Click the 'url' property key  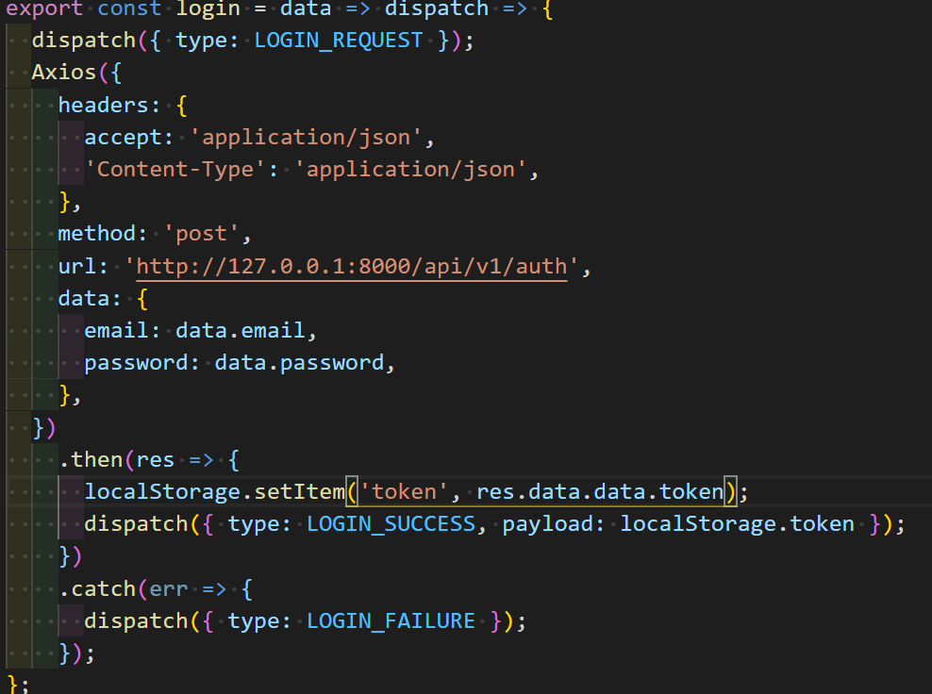77,266
